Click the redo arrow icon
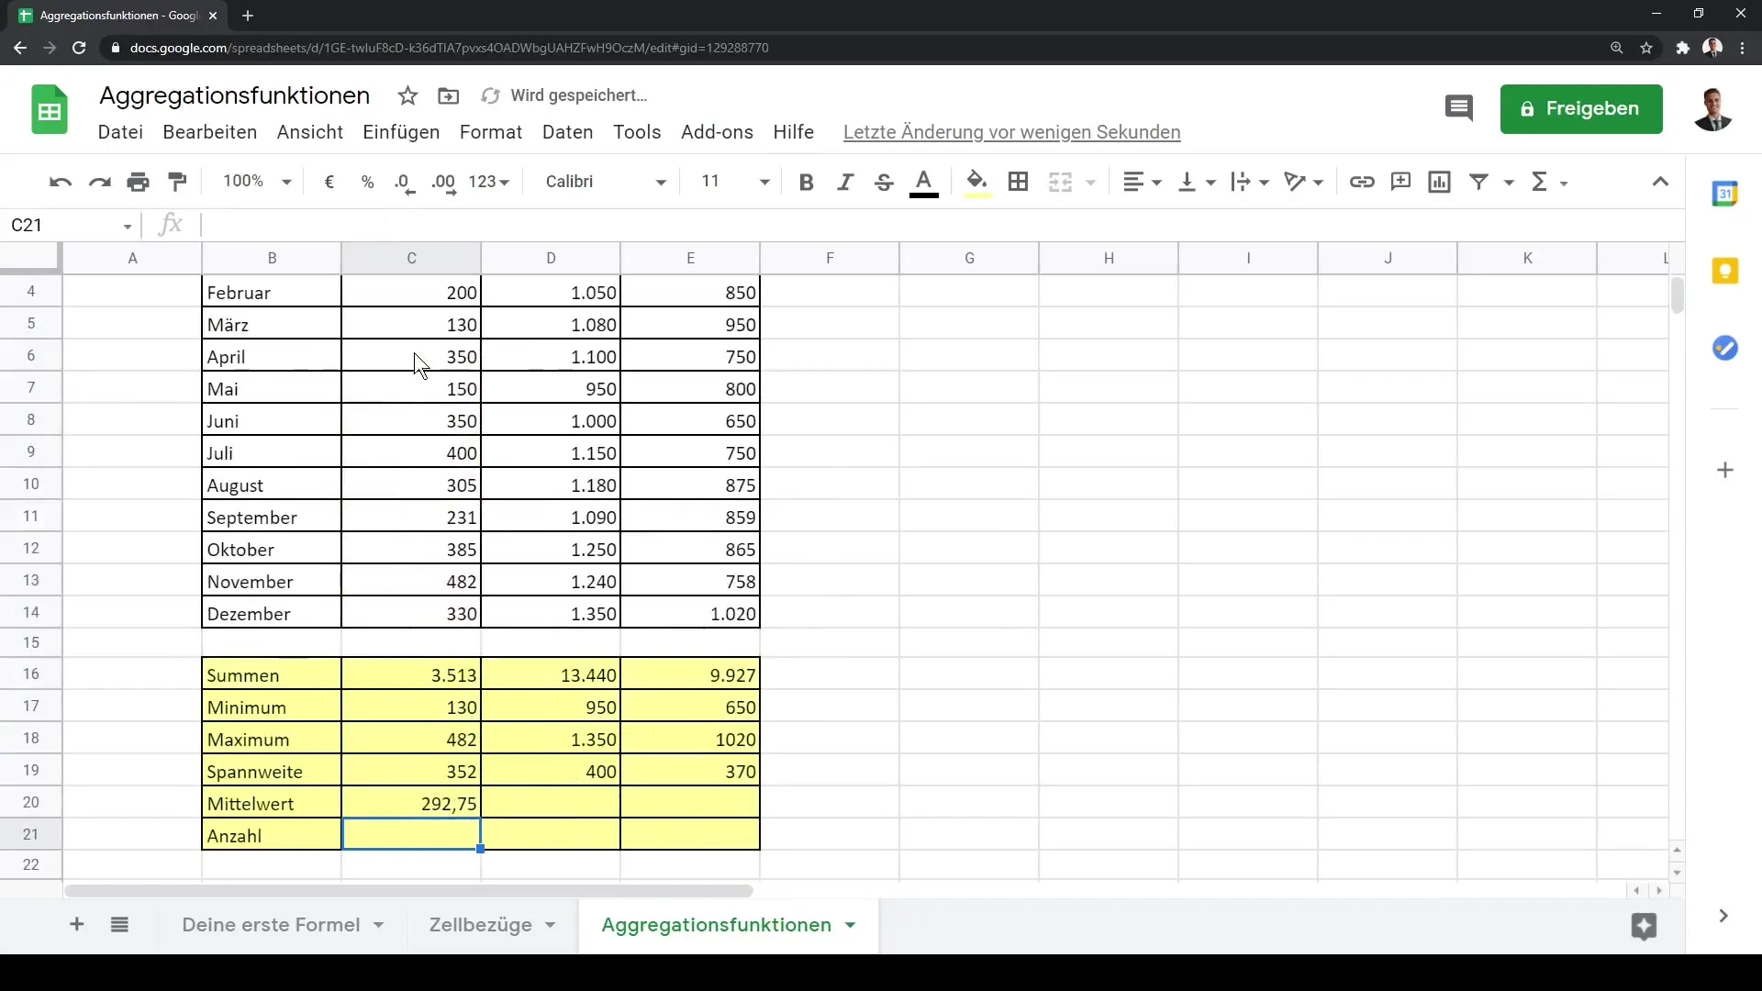The width and height of the screenshot is (1762, 991). point(99,182)
